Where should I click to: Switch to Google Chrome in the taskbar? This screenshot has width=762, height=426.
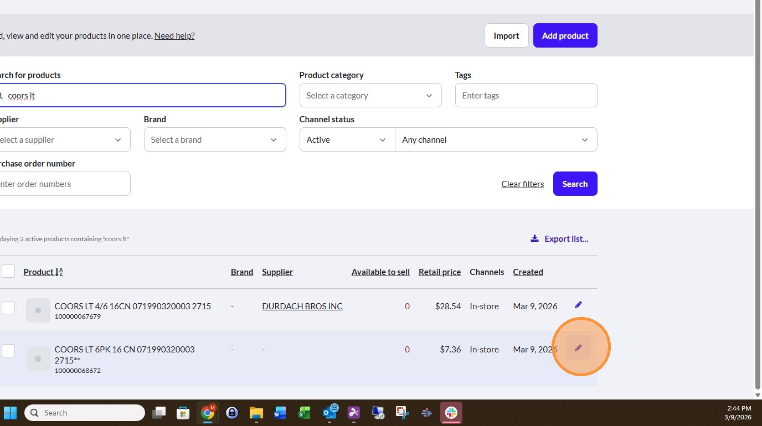pos(208,413)
